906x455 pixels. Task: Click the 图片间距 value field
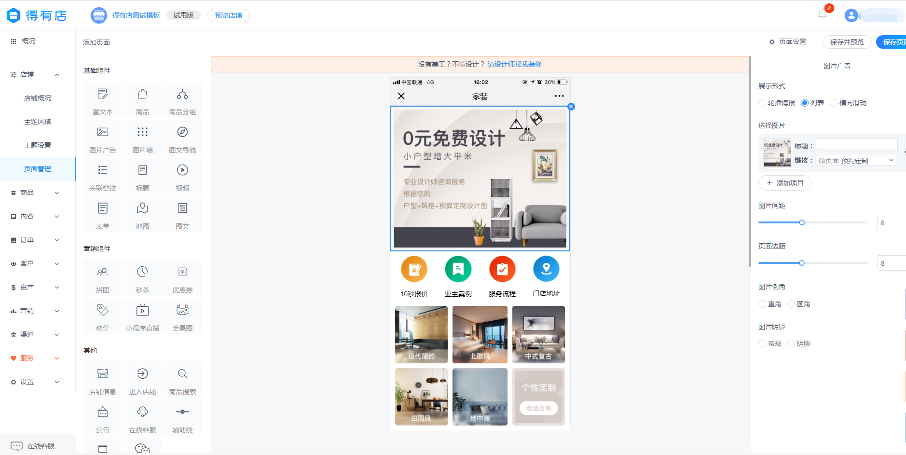(x=891, y=223)
